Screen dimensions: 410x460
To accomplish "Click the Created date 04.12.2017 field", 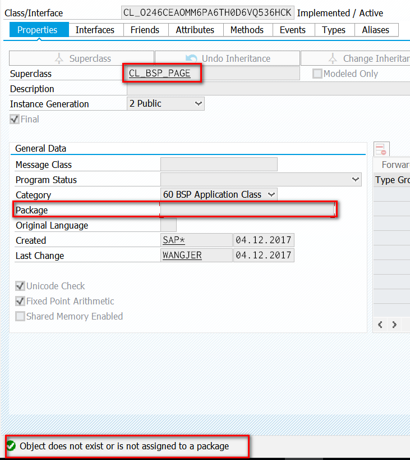I will [x=264, y=240].
